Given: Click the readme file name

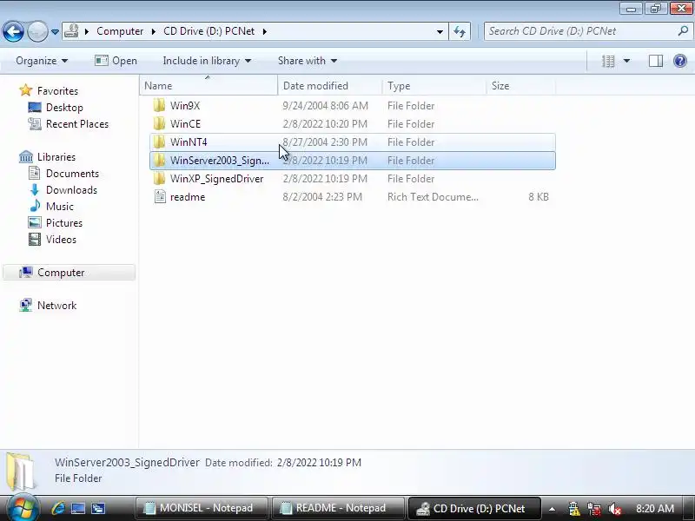Looking at the screenshot, I should tap(188, 197).
